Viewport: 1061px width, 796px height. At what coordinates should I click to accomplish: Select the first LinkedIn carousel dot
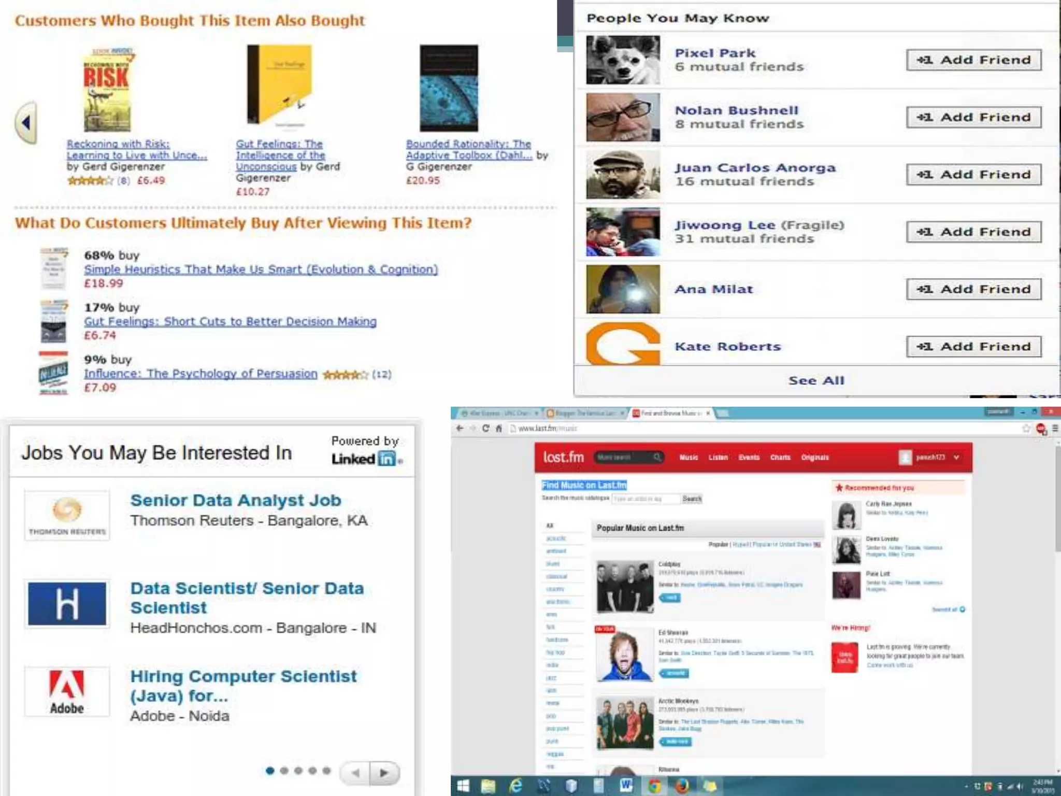click(x=269, y=771)
